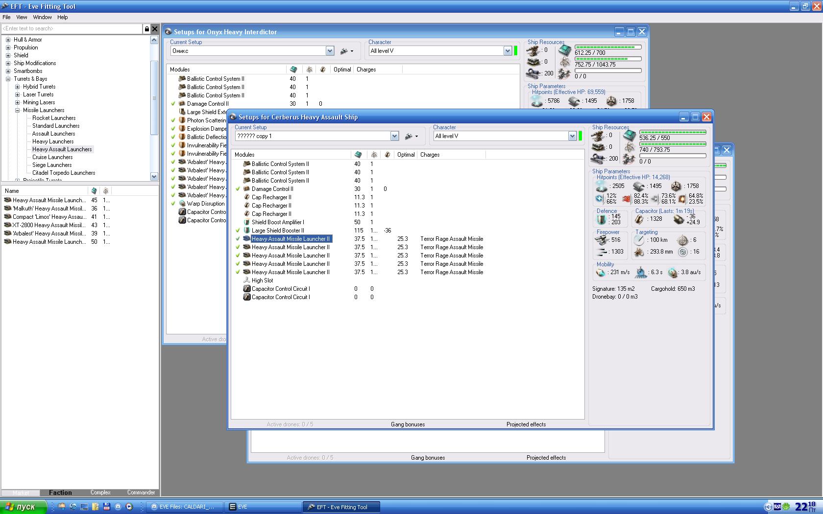The height and width of the screenshot is (514, 823).
Task: Toggle Damage Control II checkmark in the Cerberus window
Action: coord(238,189)
